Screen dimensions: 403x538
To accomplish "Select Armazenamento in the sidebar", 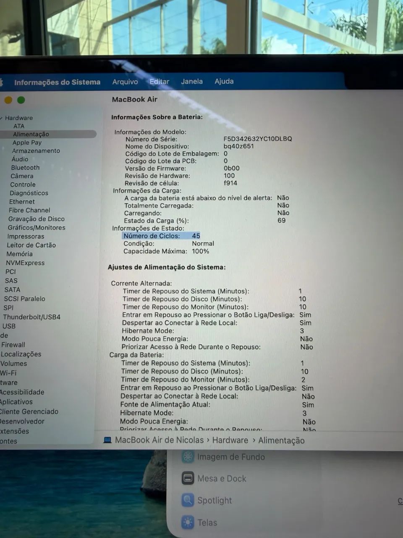I will [36, 150].
